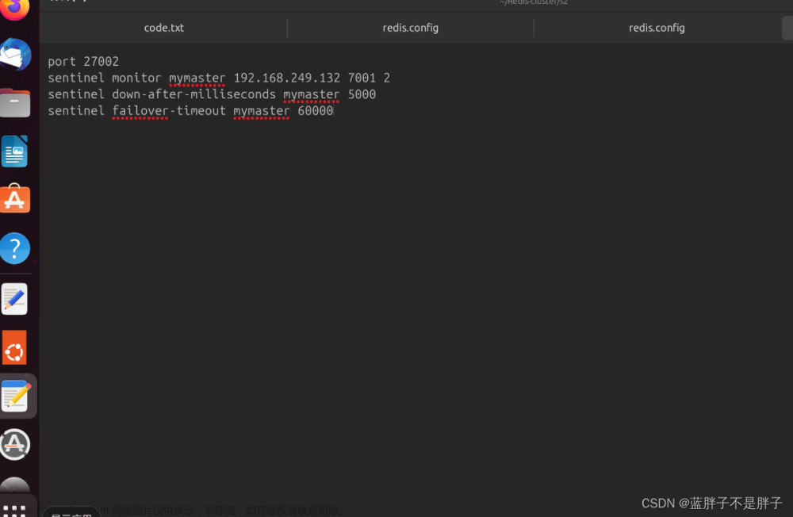Image resolution: width=793 pixels, height=517 pixels.
Task: Click the misspelled word "failover"
Action: pyautogui.click(x=140, y=111)
